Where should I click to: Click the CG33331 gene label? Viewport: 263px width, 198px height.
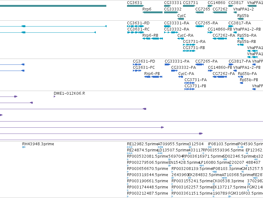[173, 3]
